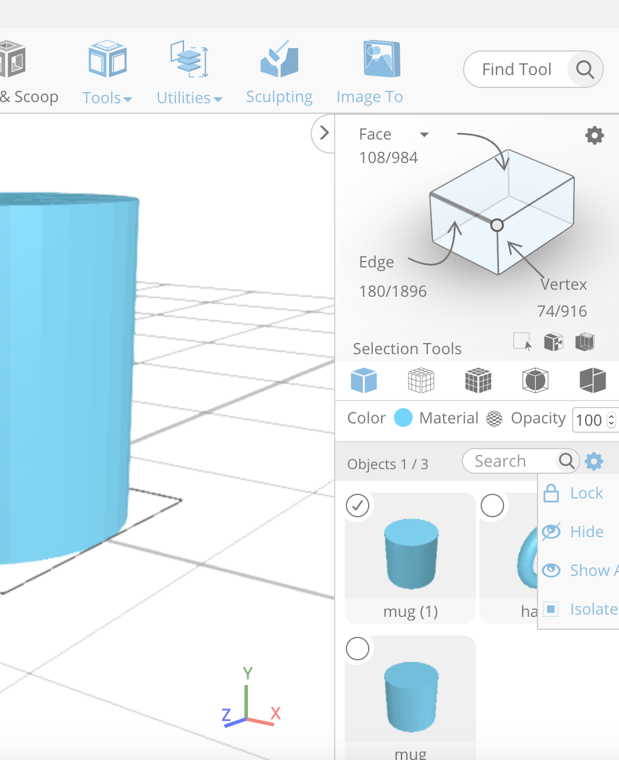Open the Tools dropdown menu
The height and width of the screenshot is (760, 619).
coord(107,97)
